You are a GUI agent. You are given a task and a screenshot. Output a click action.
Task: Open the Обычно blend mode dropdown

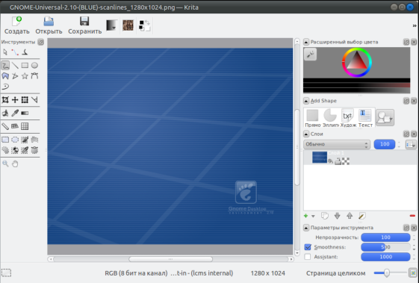(x=337, y=144)
